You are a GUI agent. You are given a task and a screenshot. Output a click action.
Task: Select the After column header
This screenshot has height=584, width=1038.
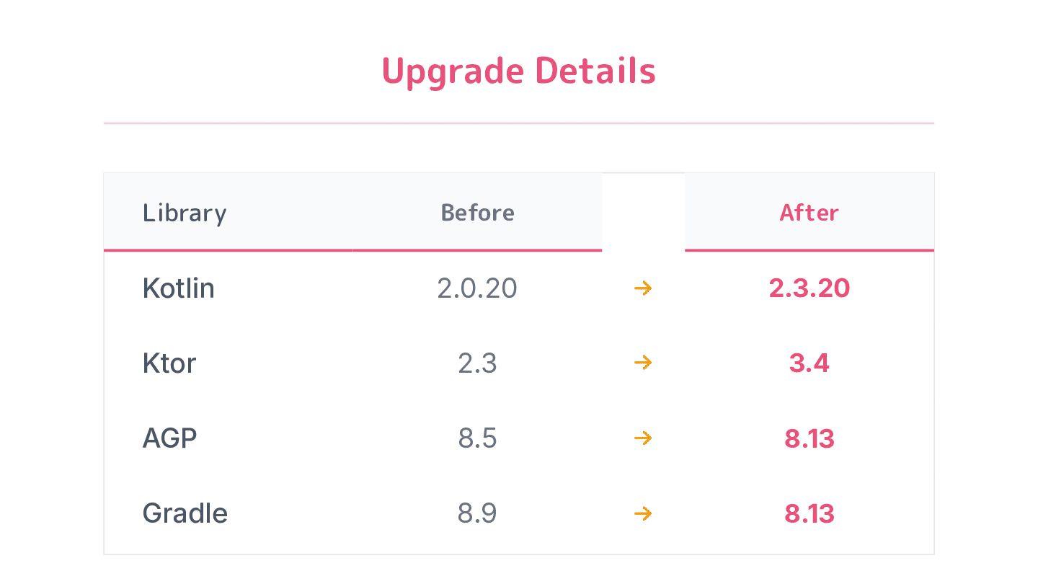click(809, 213)
